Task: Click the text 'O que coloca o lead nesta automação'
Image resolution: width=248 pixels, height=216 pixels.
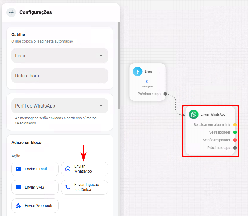Action: pyautogui.click(x=42, y=41)
